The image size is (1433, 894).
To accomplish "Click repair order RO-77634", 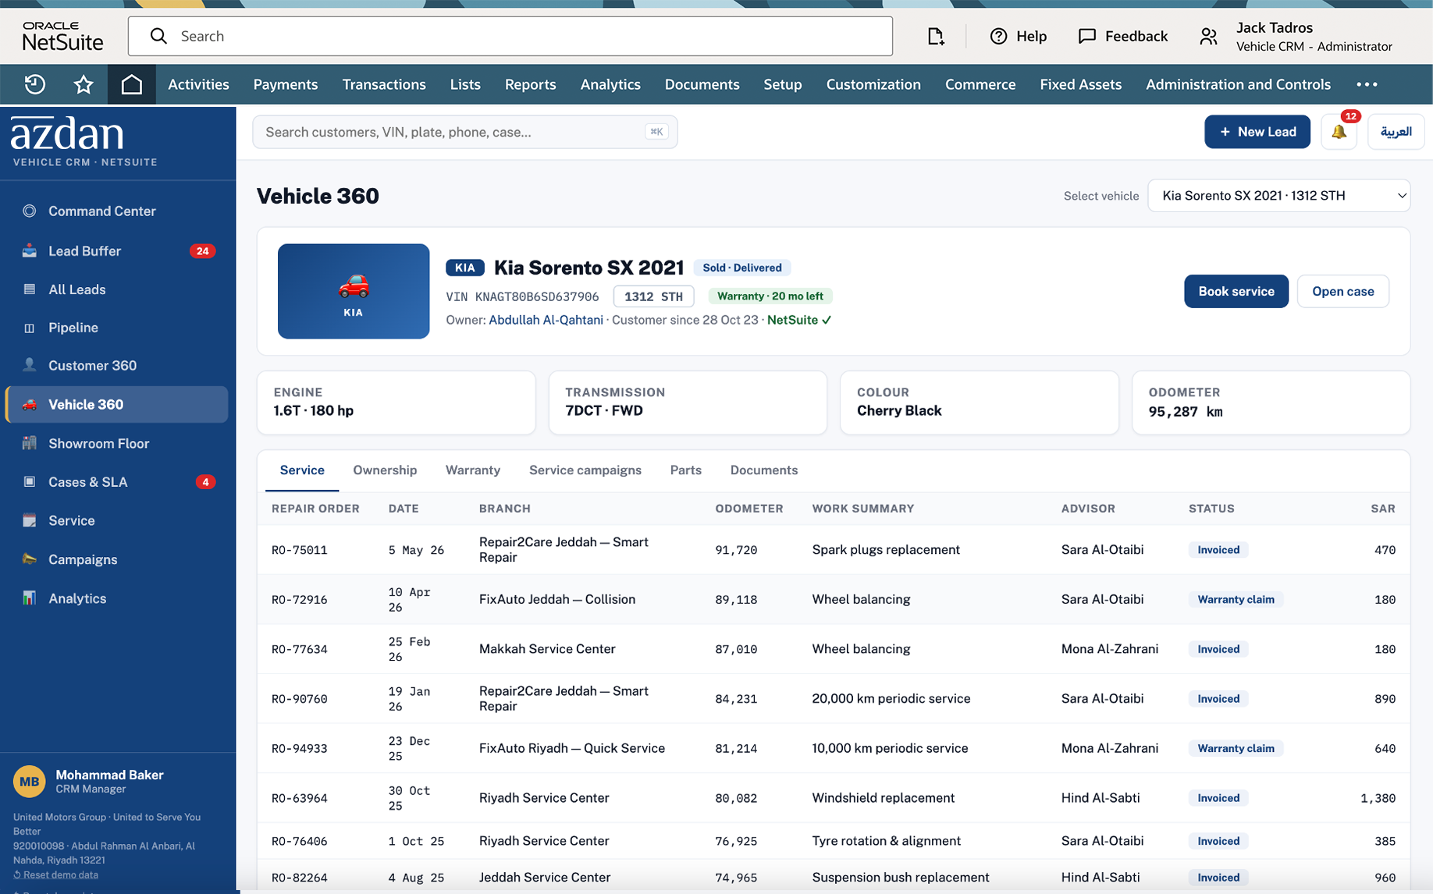I will click(300, 649).
